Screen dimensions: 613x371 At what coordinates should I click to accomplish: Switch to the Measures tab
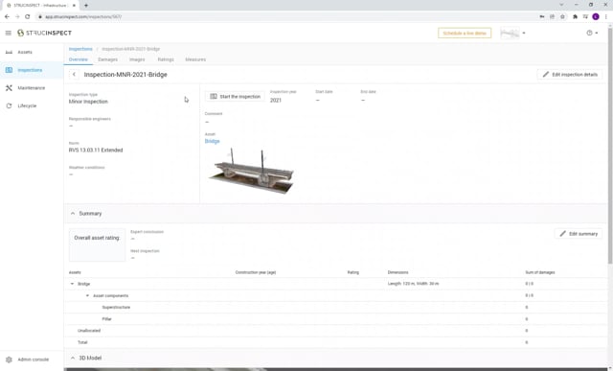[195, 59]
